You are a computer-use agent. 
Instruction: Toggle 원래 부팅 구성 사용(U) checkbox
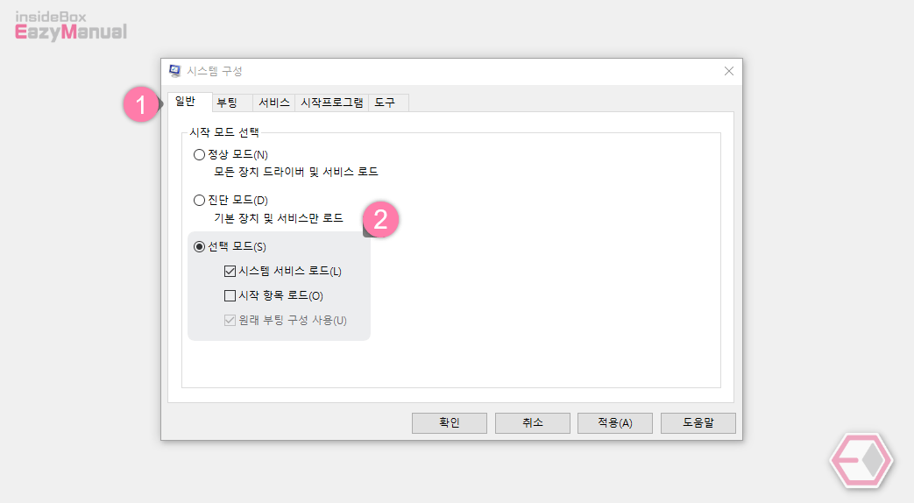coord(230,320)
